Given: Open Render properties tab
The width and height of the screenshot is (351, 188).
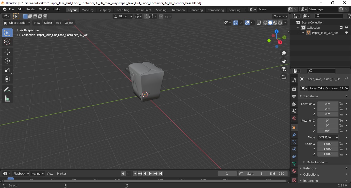Looking at the screenshot, I should pos(294,89).
